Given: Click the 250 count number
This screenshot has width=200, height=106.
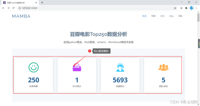Looking at the screenshot, I should tap(34, 80).
